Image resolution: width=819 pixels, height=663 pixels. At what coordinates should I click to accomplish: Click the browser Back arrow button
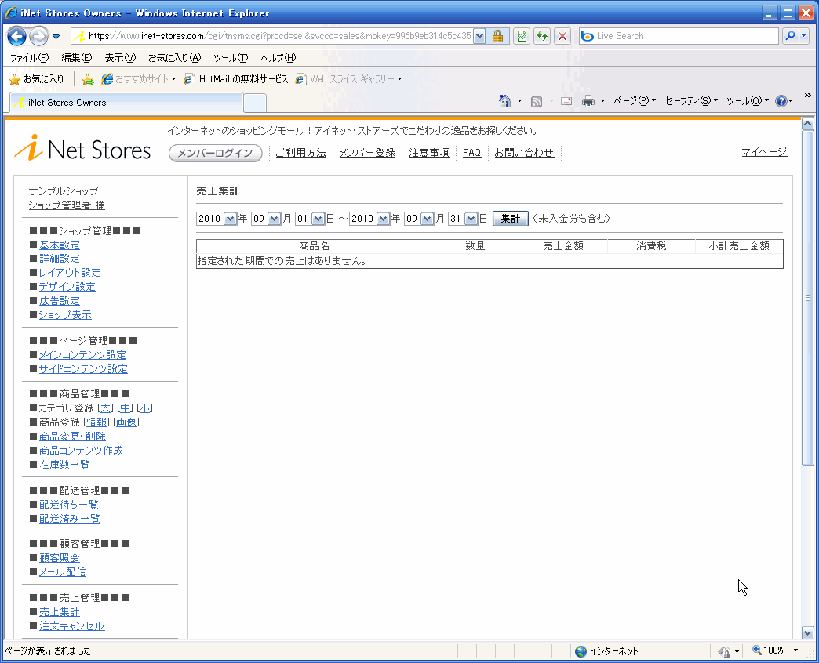pos(17,36)
